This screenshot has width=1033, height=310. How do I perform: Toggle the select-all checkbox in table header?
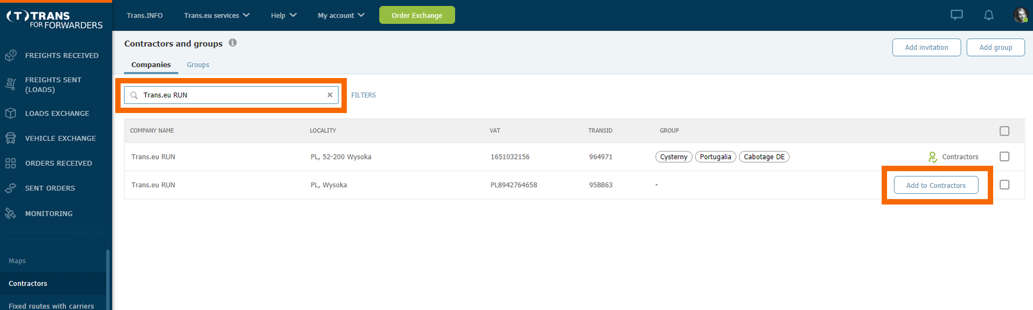pyautogui.click(x=1004, y=131)
